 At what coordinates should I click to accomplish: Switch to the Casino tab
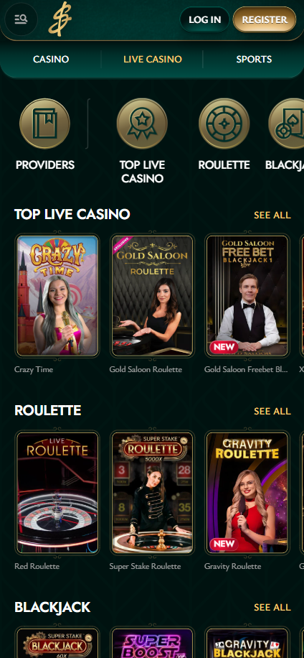click(x=51, y=59)
